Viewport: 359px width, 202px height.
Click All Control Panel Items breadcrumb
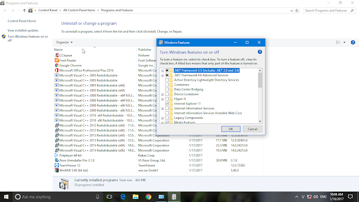[x=79, y=10]
